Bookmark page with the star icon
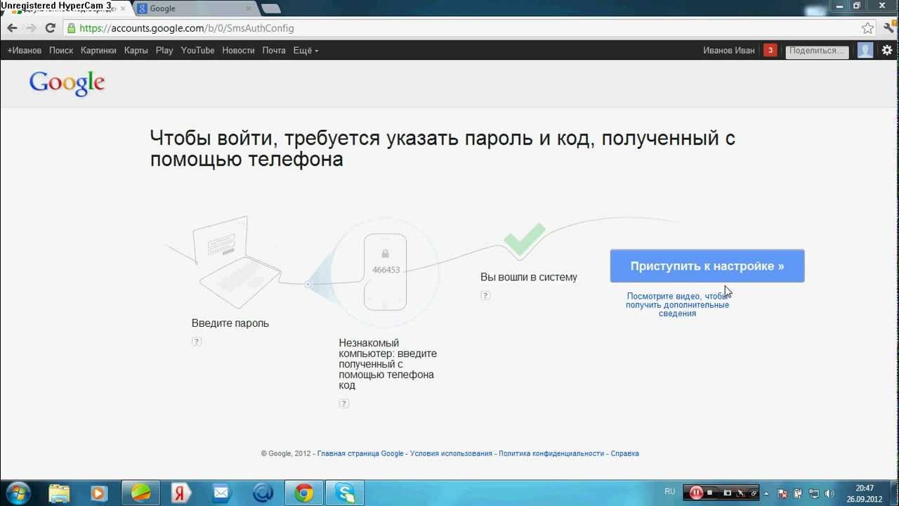This screenshot has width=899, height=506. coord(868,28)
